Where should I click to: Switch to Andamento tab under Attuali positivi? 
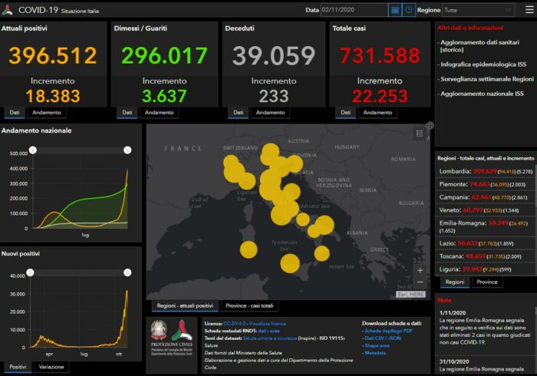48,112
